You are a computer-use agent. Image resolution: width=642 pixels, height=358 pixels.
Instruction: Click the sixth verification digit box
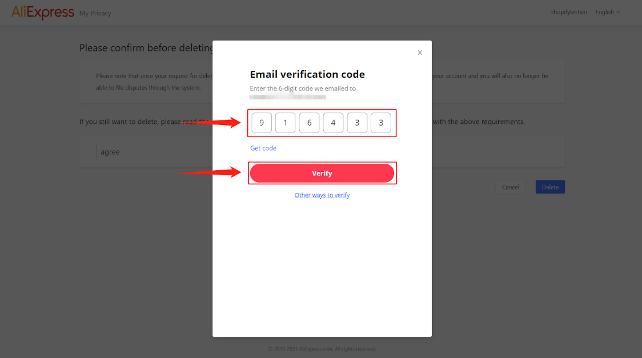[x=381, y=123]
